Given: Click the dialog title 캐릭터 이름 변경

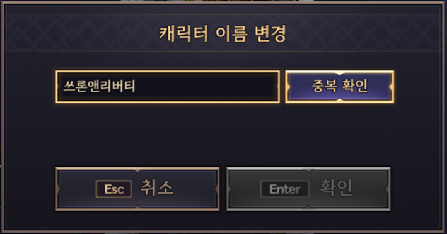Looking at the screenshot, I should tap(223, 33).
